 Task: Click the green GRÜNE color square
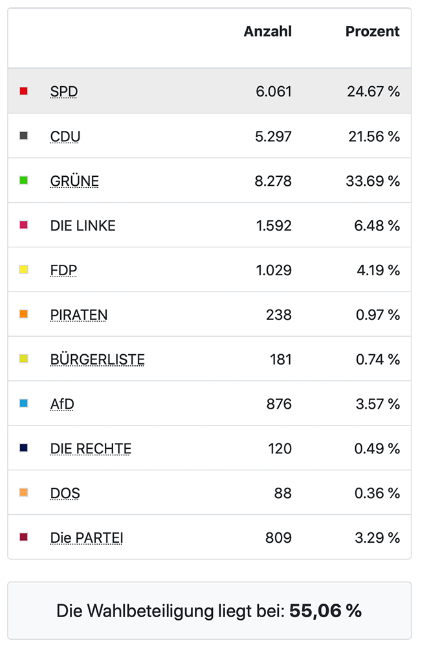click(24, 181)
